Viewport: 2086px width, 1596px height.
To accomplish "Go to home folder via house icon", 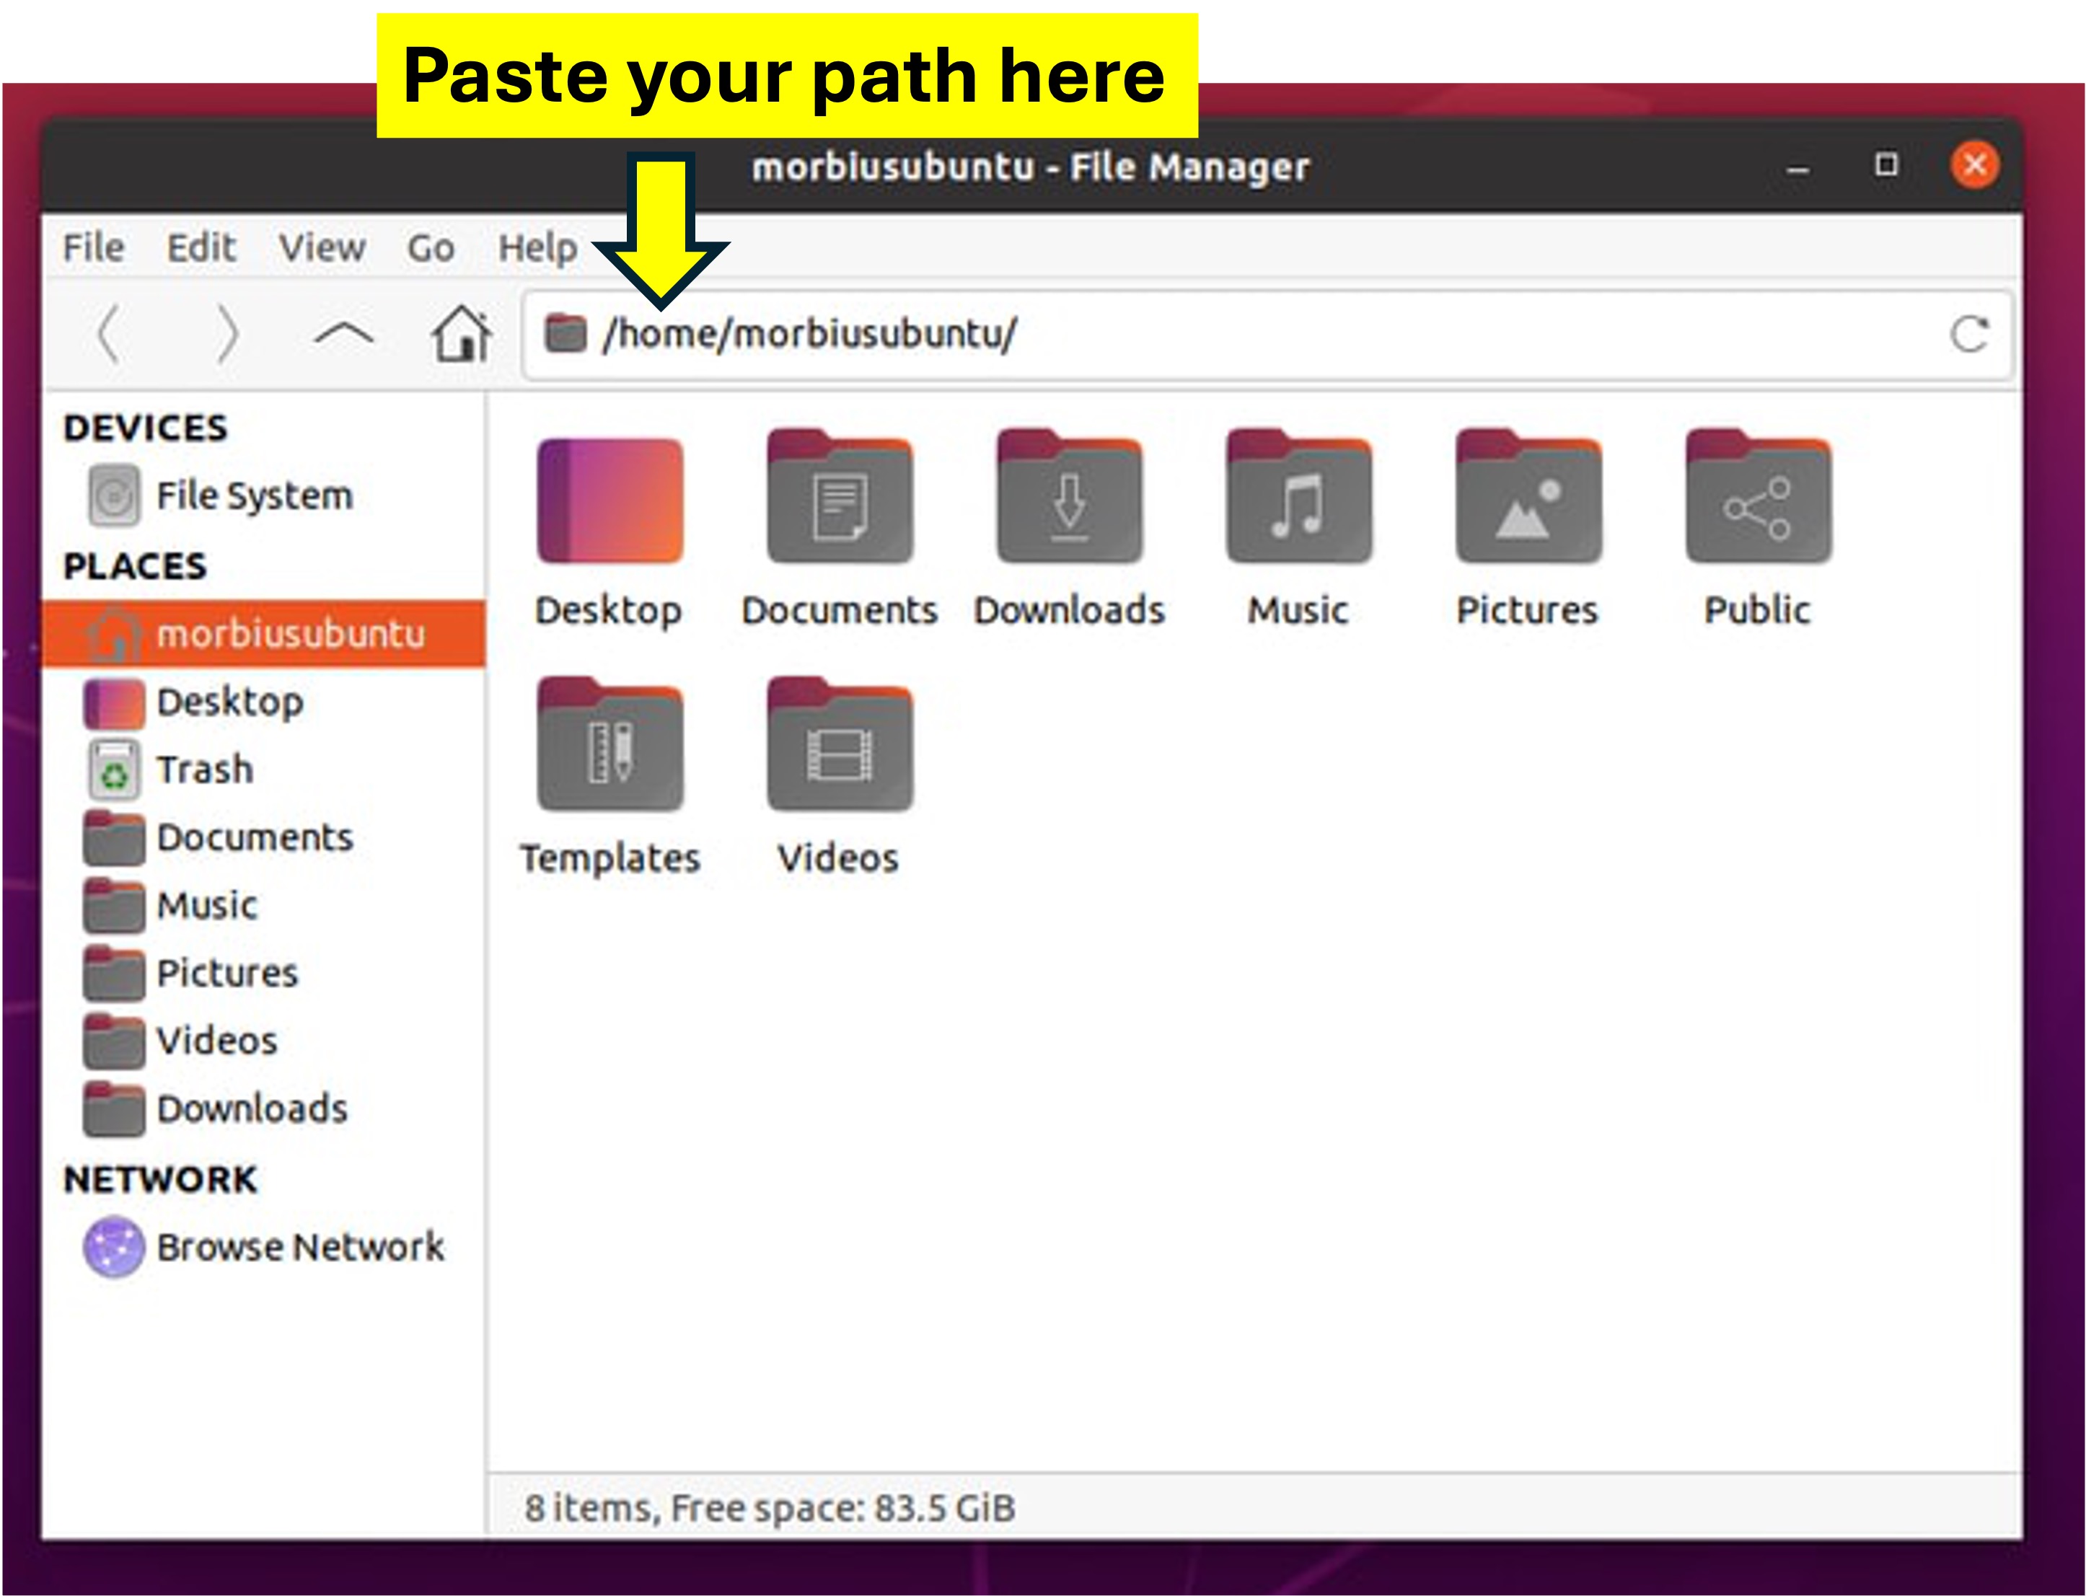I will (462, 333).
